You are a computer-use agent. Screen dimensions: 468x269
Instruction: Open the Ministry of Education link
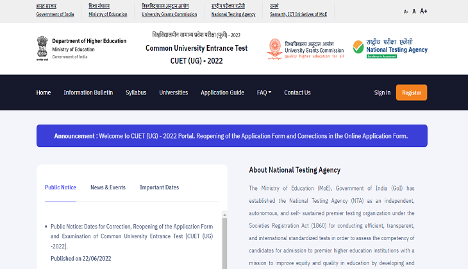click(108, 14)
